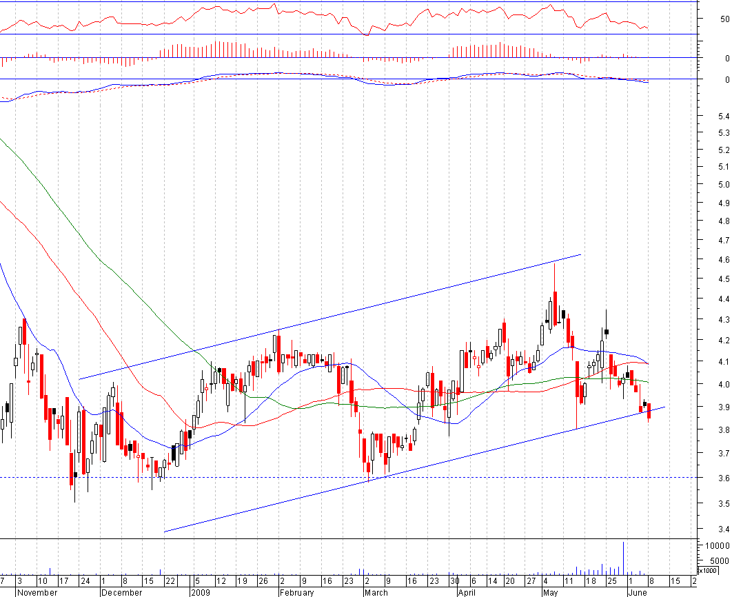Screen dimensions: 732x597
Task: Select the May 25 date tick label
Action: 611,581
